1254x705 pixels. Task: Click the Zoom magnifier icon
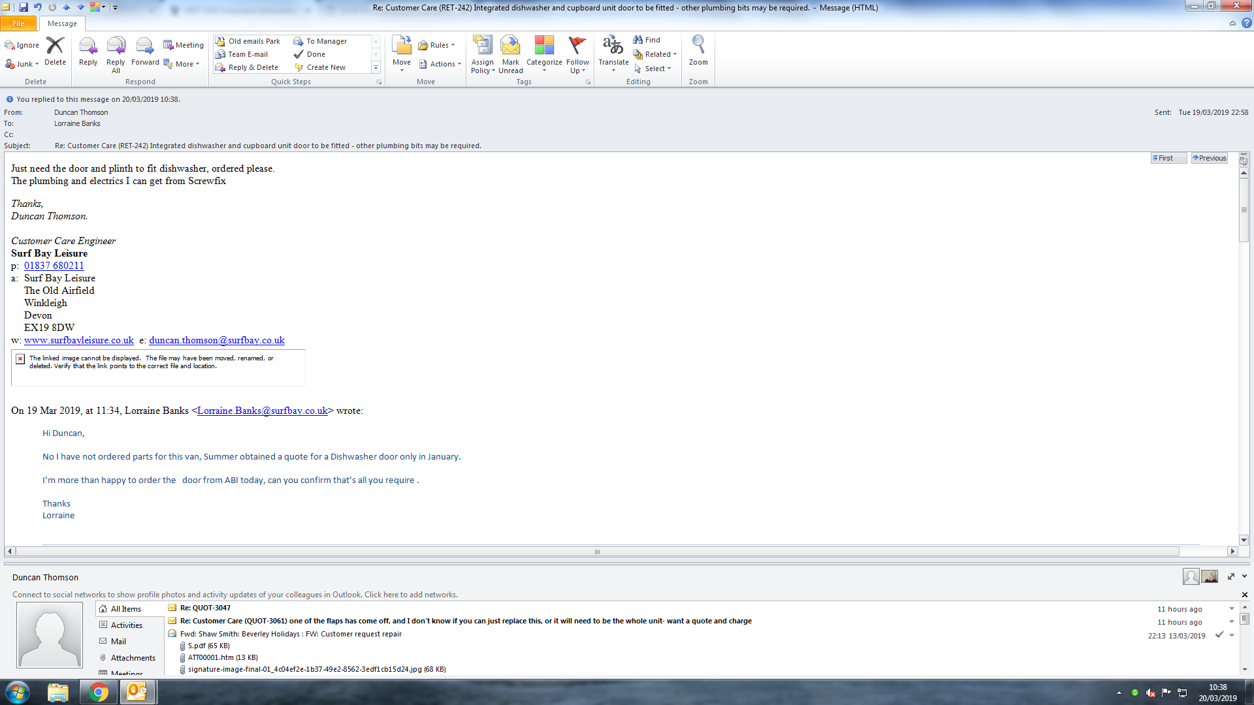698,47
